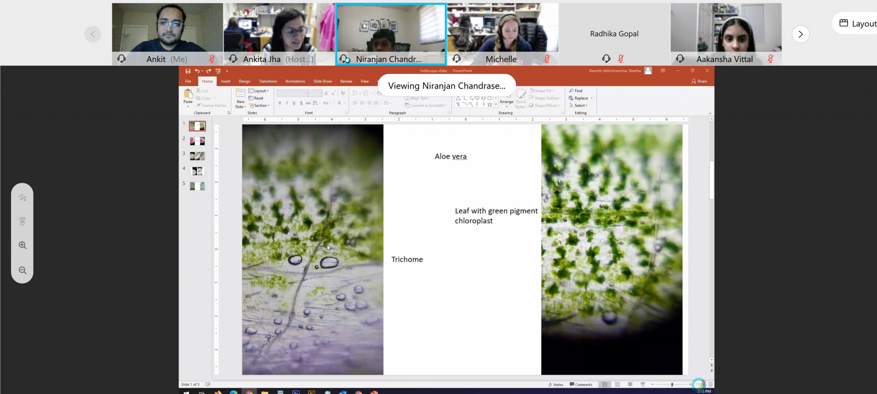
Task: Click the zoom out magnifier on left panel
Action: [x=23, y=270]
